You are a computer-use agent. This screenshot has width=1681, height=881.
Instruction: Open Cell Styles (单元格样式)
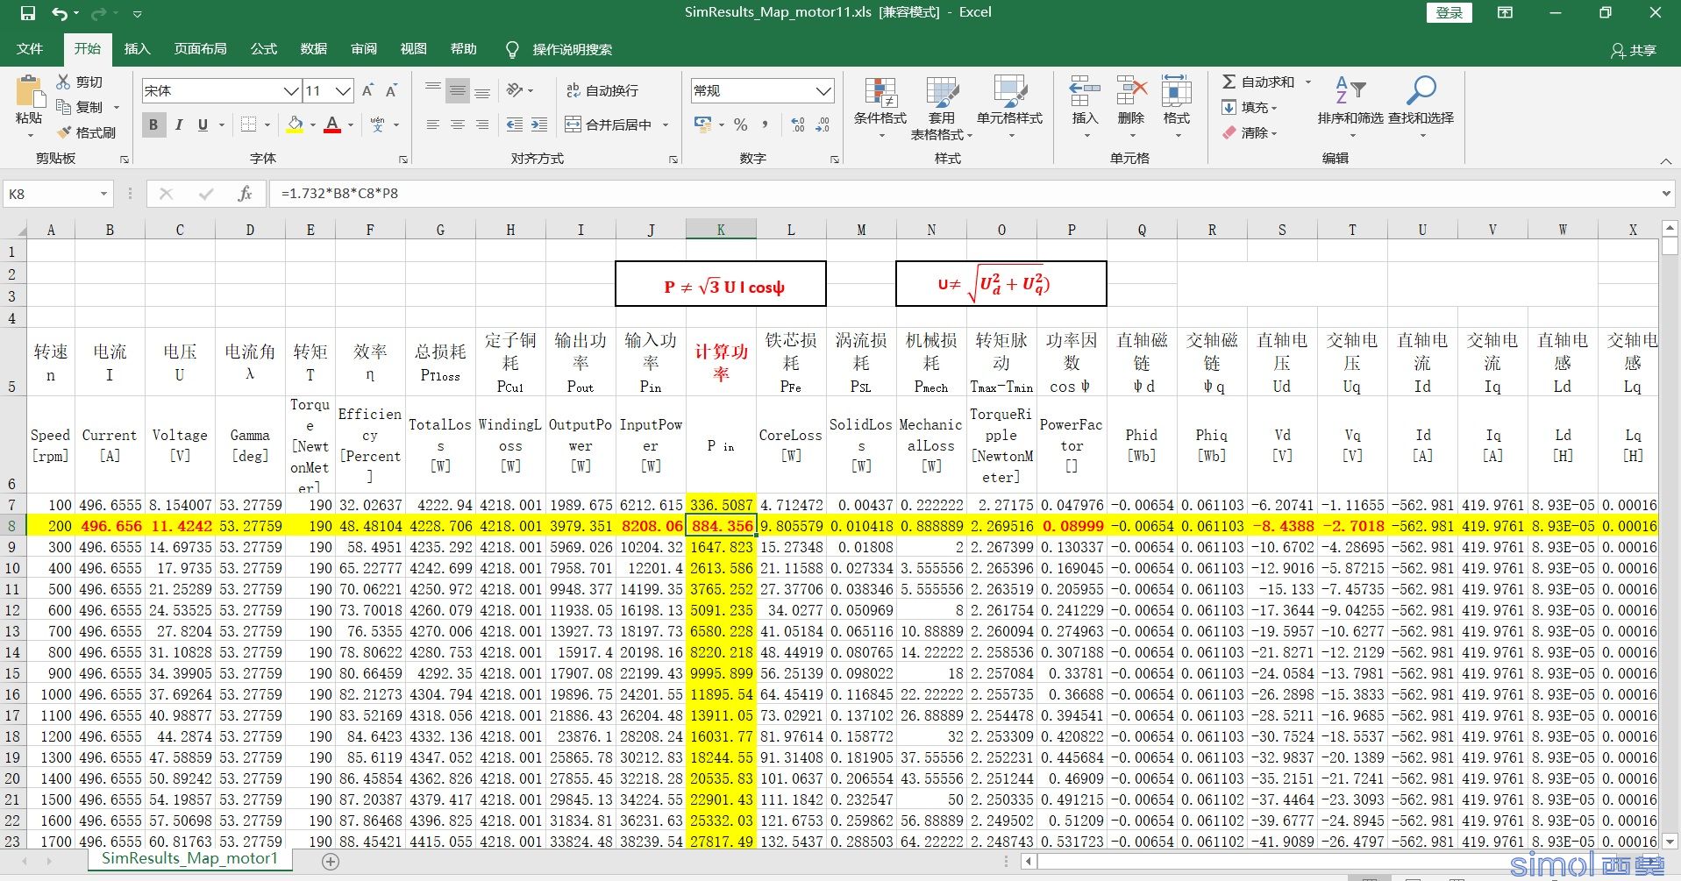[x=1009, y=107]
